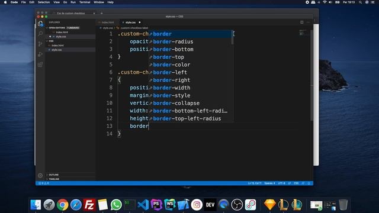Click style.css in the breadcrumb path
The width and height of the screenshot is (379, 213).
tap(108, 28)
